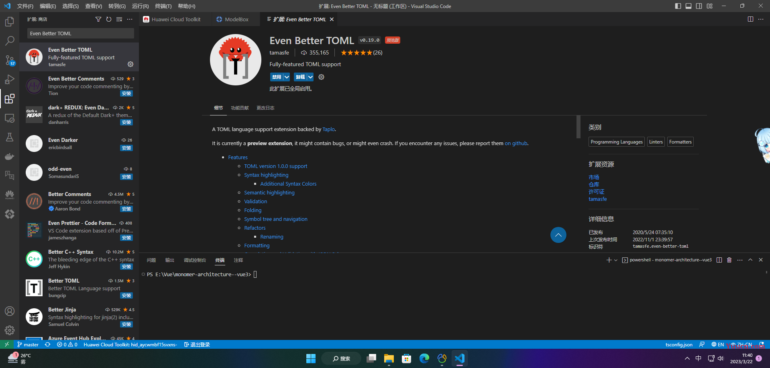
Task: Open Source Control view with badge
Action: 10,60
